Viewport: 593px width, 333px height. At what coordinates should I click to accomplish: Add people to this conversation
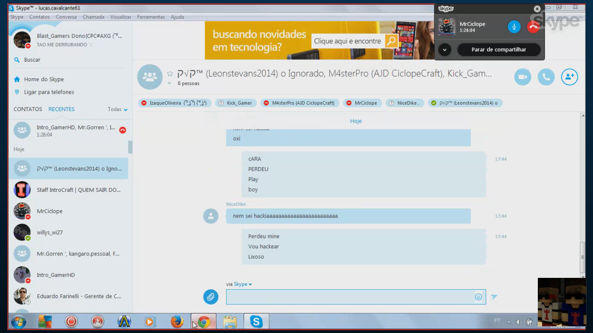(570, 77)
